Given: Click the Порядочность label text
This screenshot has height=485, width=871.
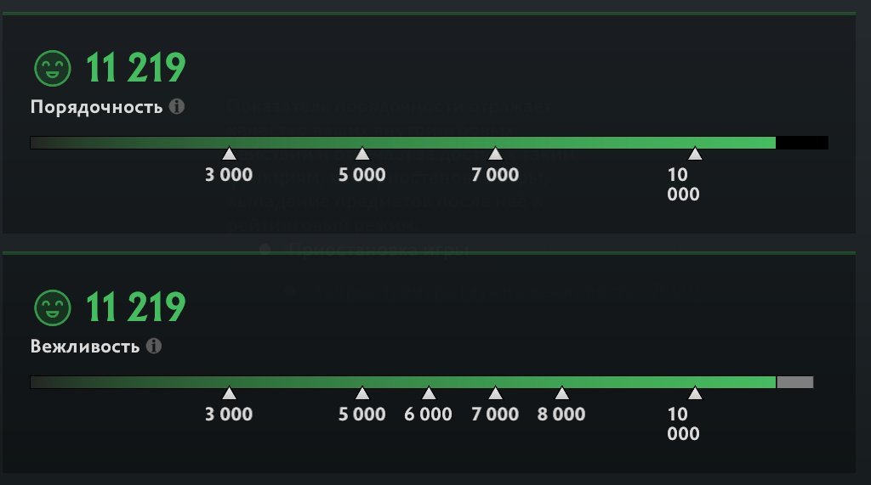Looking at the screenshot, I should coord(96,108).
